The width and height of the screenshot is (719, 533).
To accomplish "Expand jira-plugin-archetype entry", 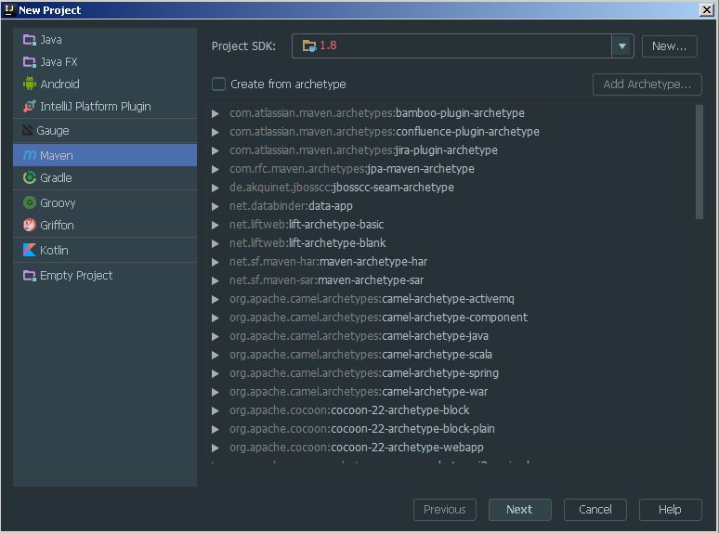I will point(216,150).
